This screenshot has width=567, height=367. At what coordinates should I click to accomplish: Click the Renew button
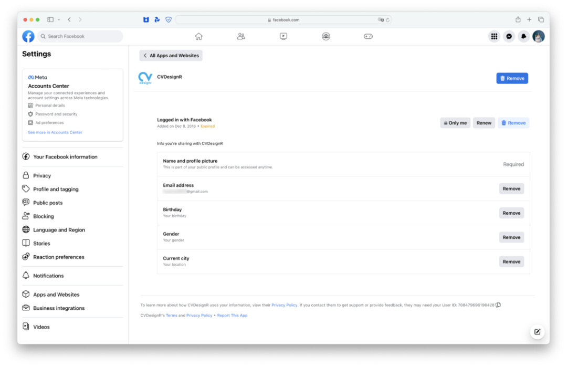tap(484, 123)
